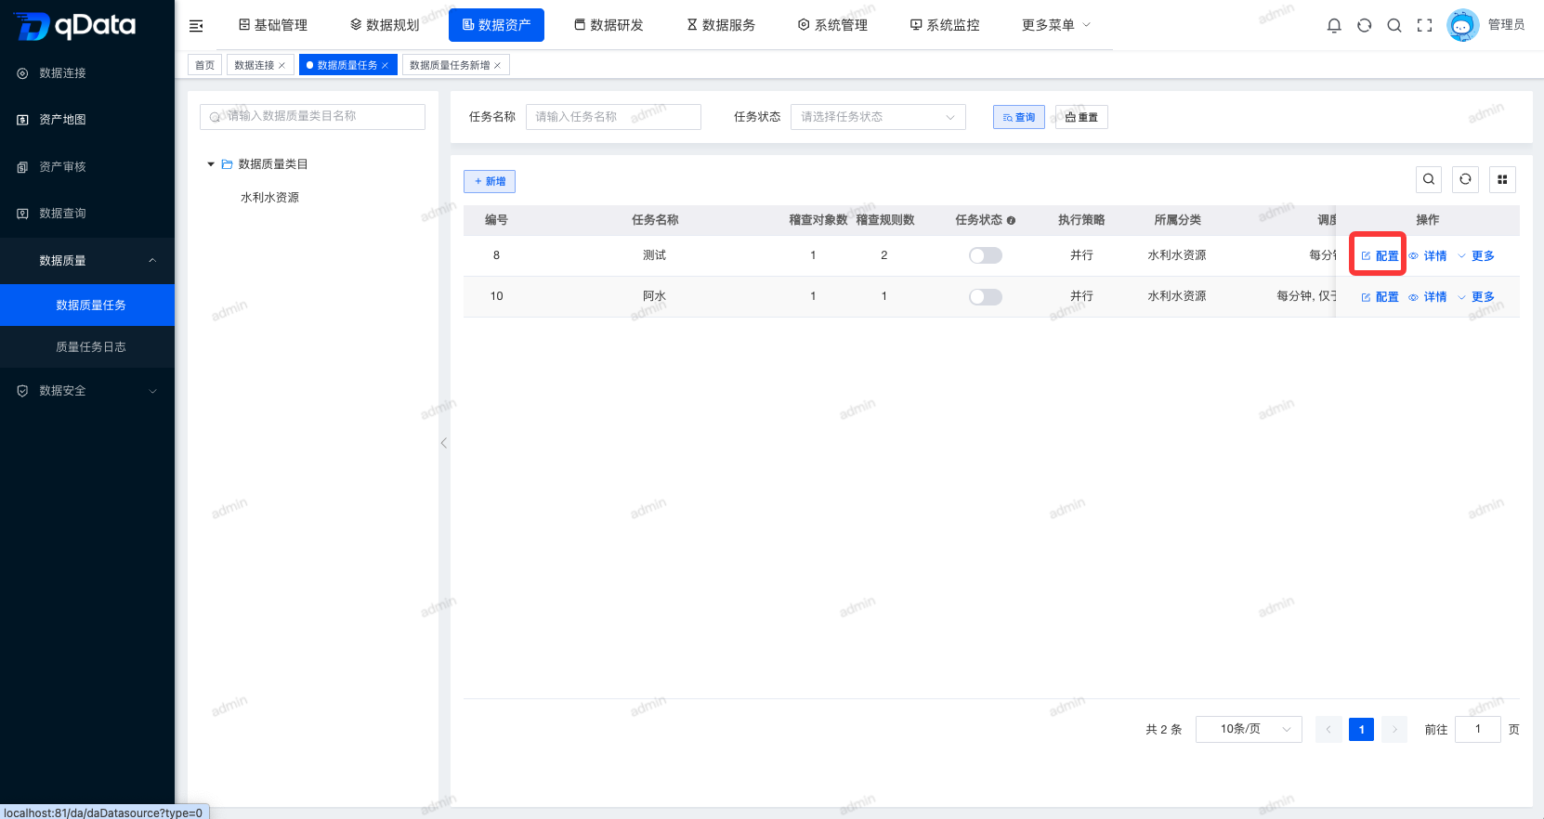Click the administrator avatar
Screen dimensions: 1544x819
(x=1462, y=25)
